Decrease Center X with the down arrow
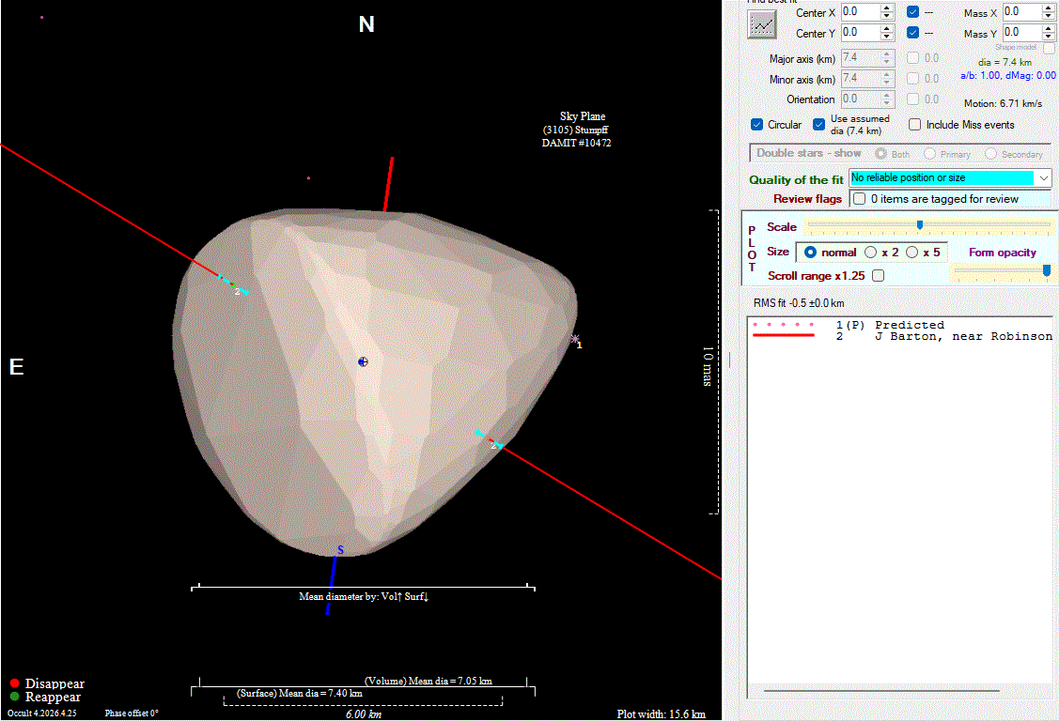Viewport: 1059px width, 721px height. (x=887, y=16)
